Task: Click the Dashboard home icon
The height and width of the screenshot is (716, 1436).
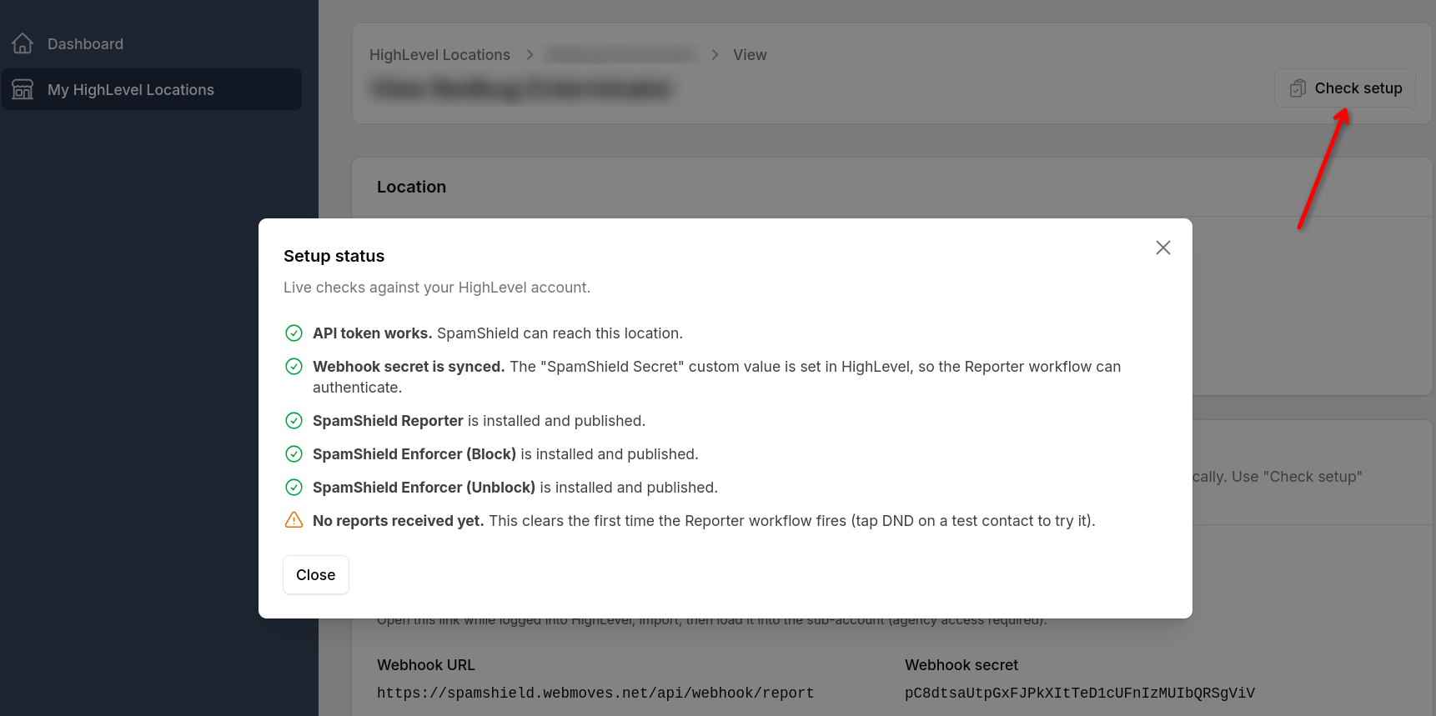Action: pyautogui.click(x=23, y=43)
